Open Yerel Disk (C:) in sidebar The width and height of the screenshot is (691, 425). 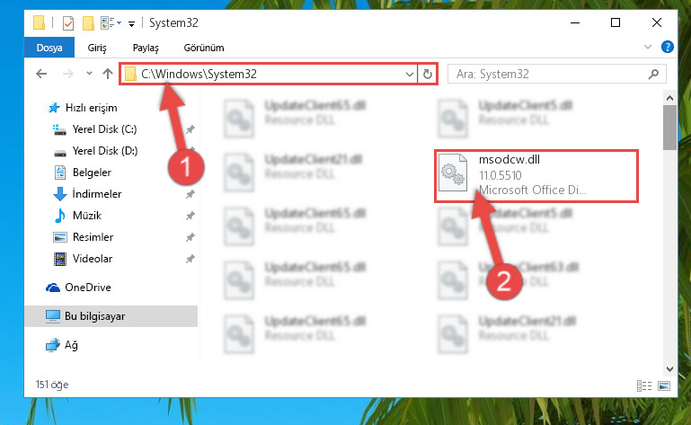tap(104, 129)
